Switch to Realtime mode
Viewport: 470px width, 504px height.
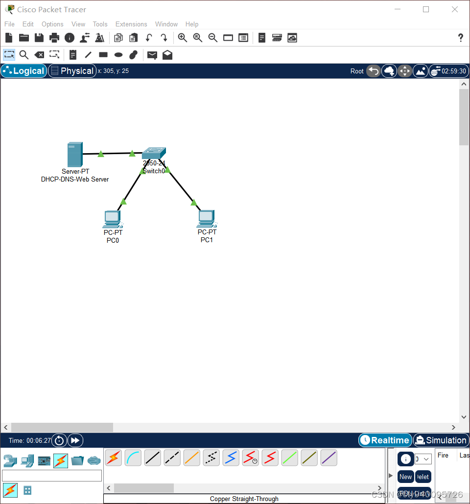[x=385, y=440]
